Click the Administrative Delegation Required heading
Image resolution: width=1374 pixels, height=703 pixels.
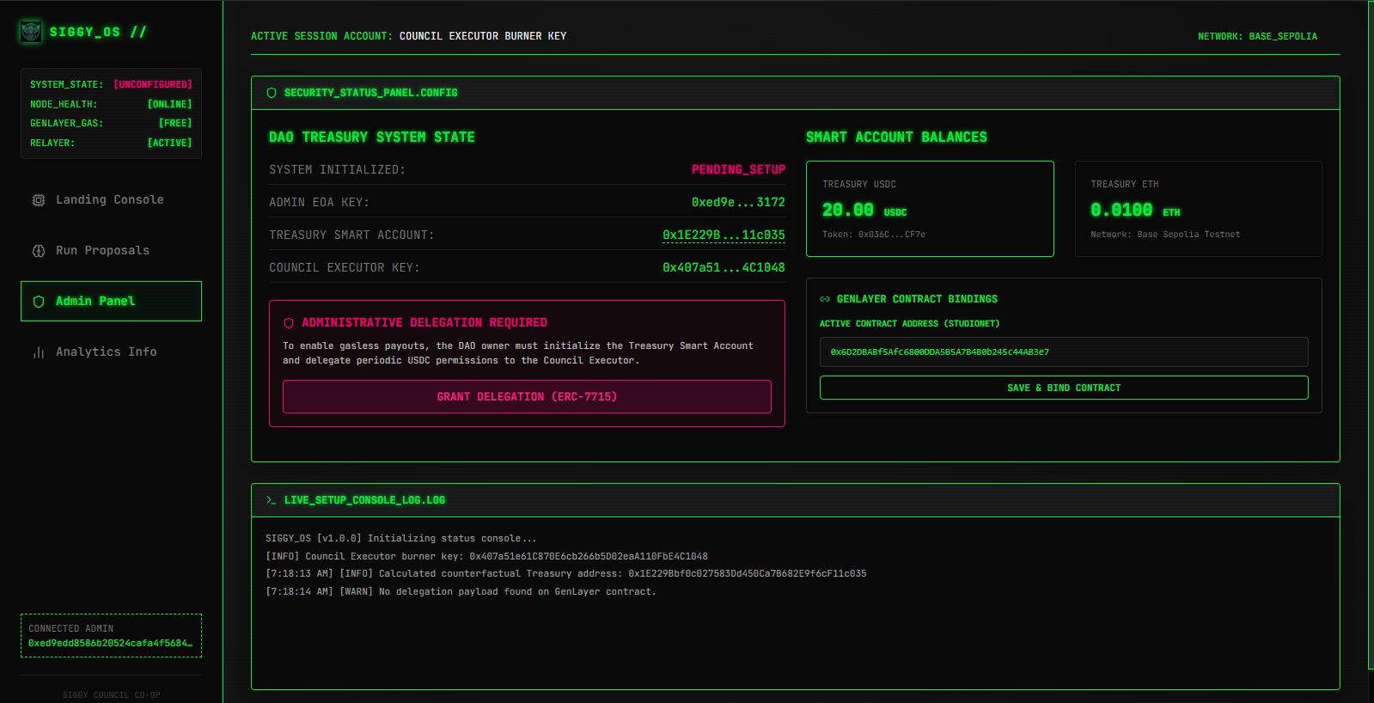coord(424,323)
